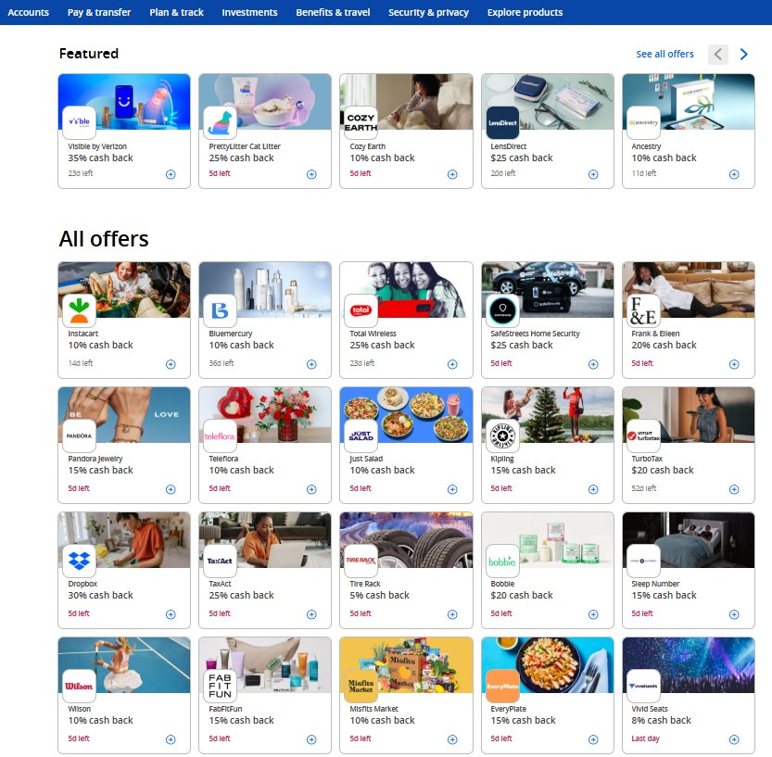772x757 pixels.
Task: Add the TaxAct offer plus icon
Action: pos(311,614)
